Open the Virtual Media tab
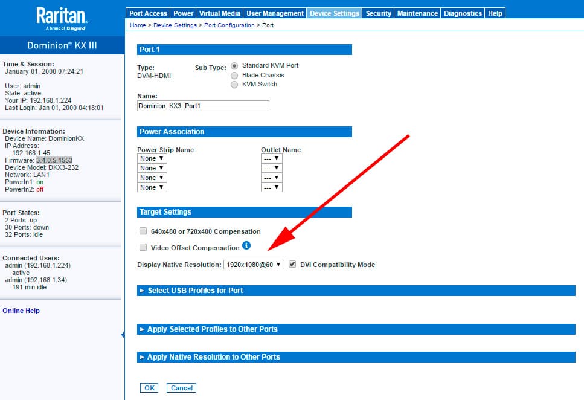584x400 pixels. [220, 13]
